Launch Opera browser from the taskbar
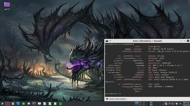 (x=8, y=104)
